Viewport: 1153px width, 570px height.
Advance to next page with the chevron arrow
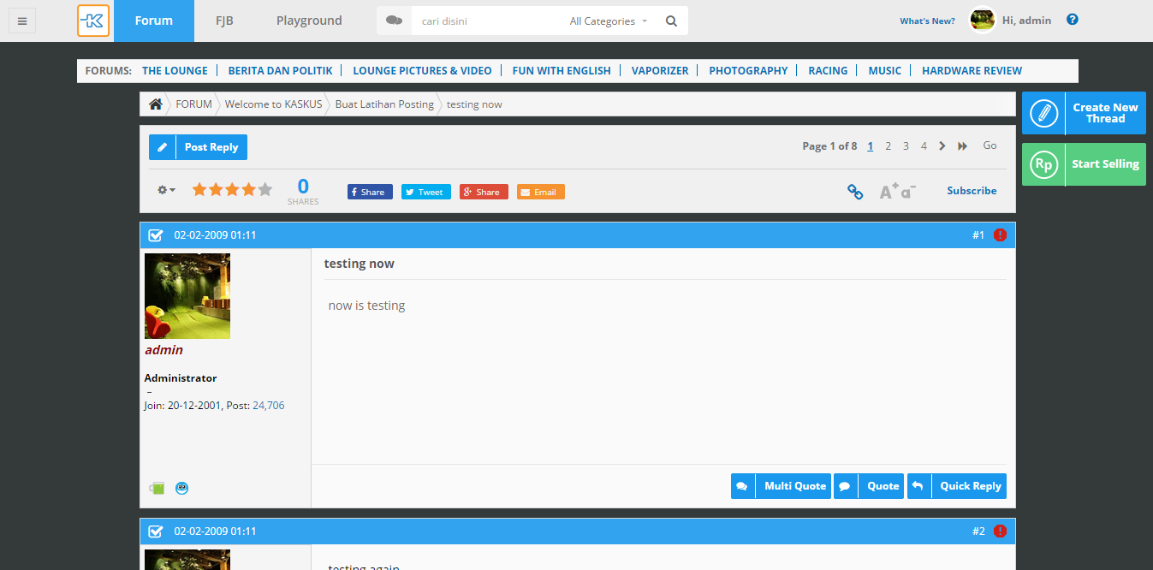pyautogui.click(x=942, y=145)
